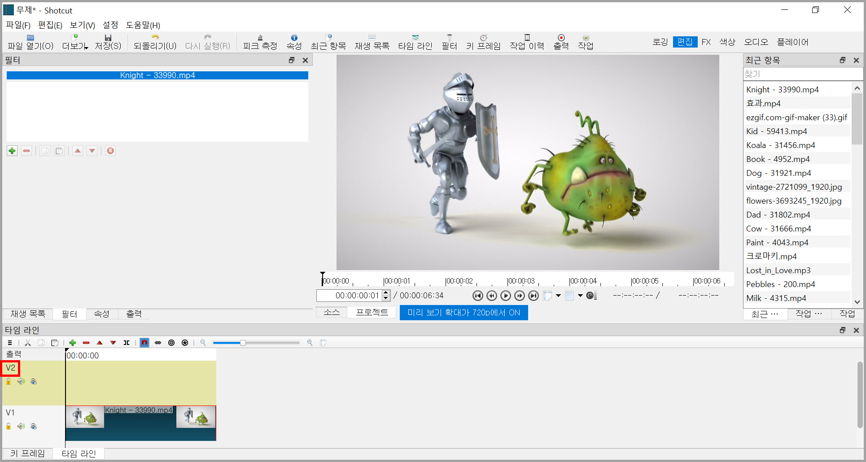Overwrite clip with red down triangle
This screenshot has height=462, width=866.
(113, 343)
